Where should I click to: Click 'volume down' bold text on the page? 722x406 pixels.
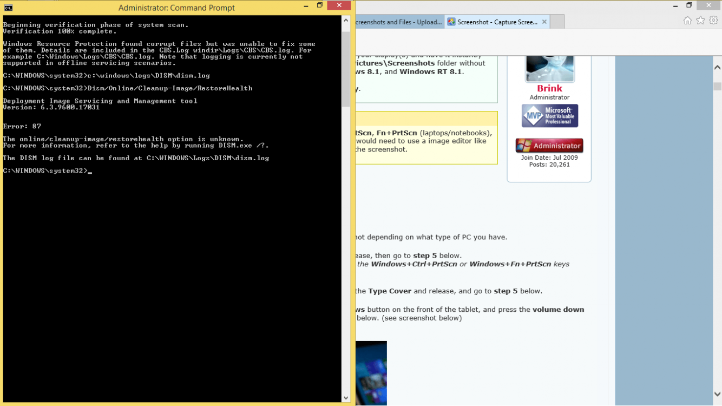pos(558,310)
